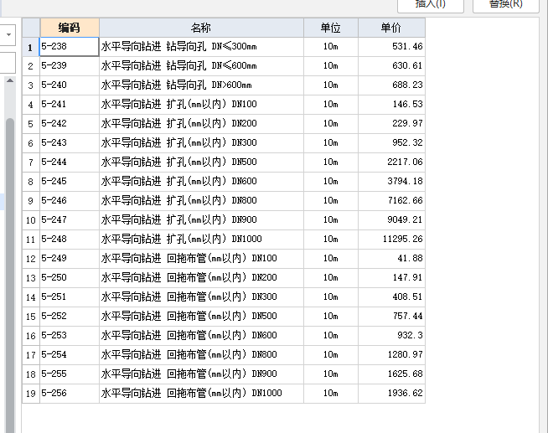The width and height of the screenshot is (548, 433).
Task: Select code cell 5-256
Action: click(x=70, y=393)
